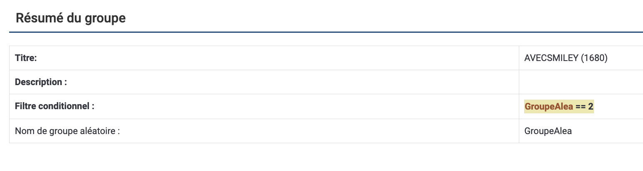The height and width of the screenshot is (171, 643).
Task: Click the group ID "(1680)"
Action: [x=594, y=58]
